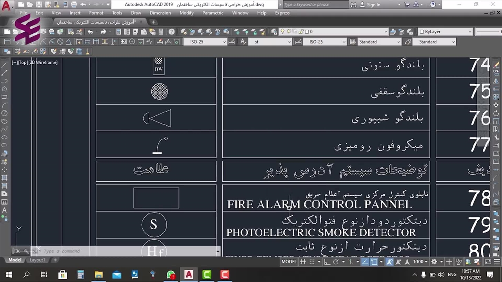The width and height of the screenshot is (502, 282).
Task: Click the Undo arrow in the toolbar
Action: (90, 32)
